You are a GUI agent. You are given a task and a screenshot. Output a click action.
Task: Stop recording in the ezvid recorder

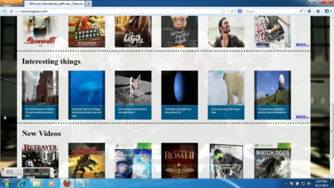37,172
